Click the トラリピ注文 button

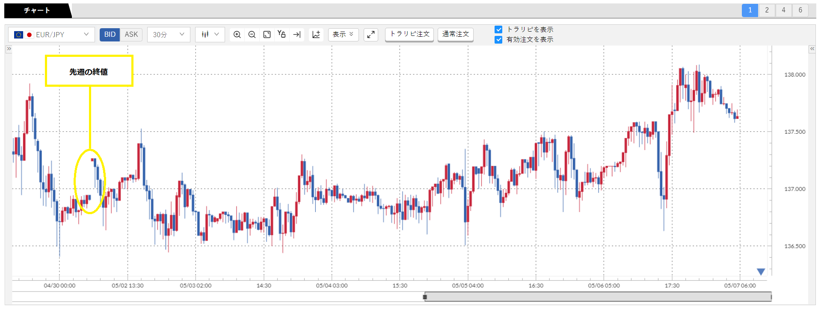pos(409,34)
